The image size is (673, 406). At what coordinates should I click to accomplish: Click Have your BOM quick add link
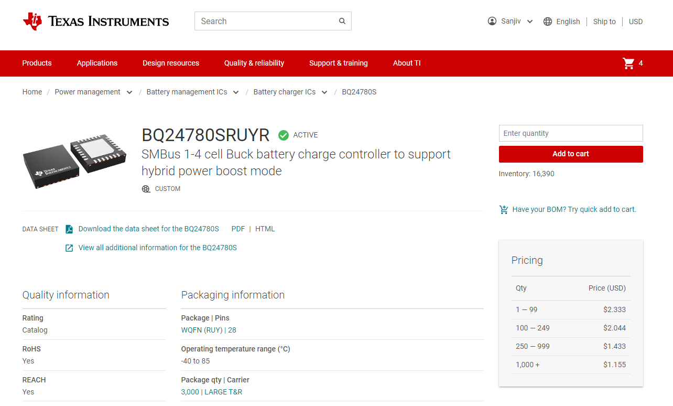574,209
